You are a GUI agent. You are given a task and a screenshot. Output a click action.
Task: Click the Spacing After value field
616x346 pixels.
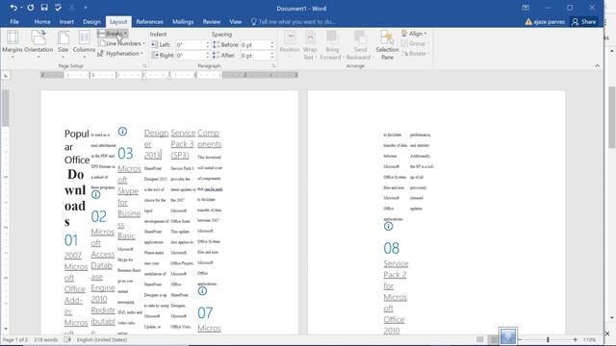click(255, 56)
